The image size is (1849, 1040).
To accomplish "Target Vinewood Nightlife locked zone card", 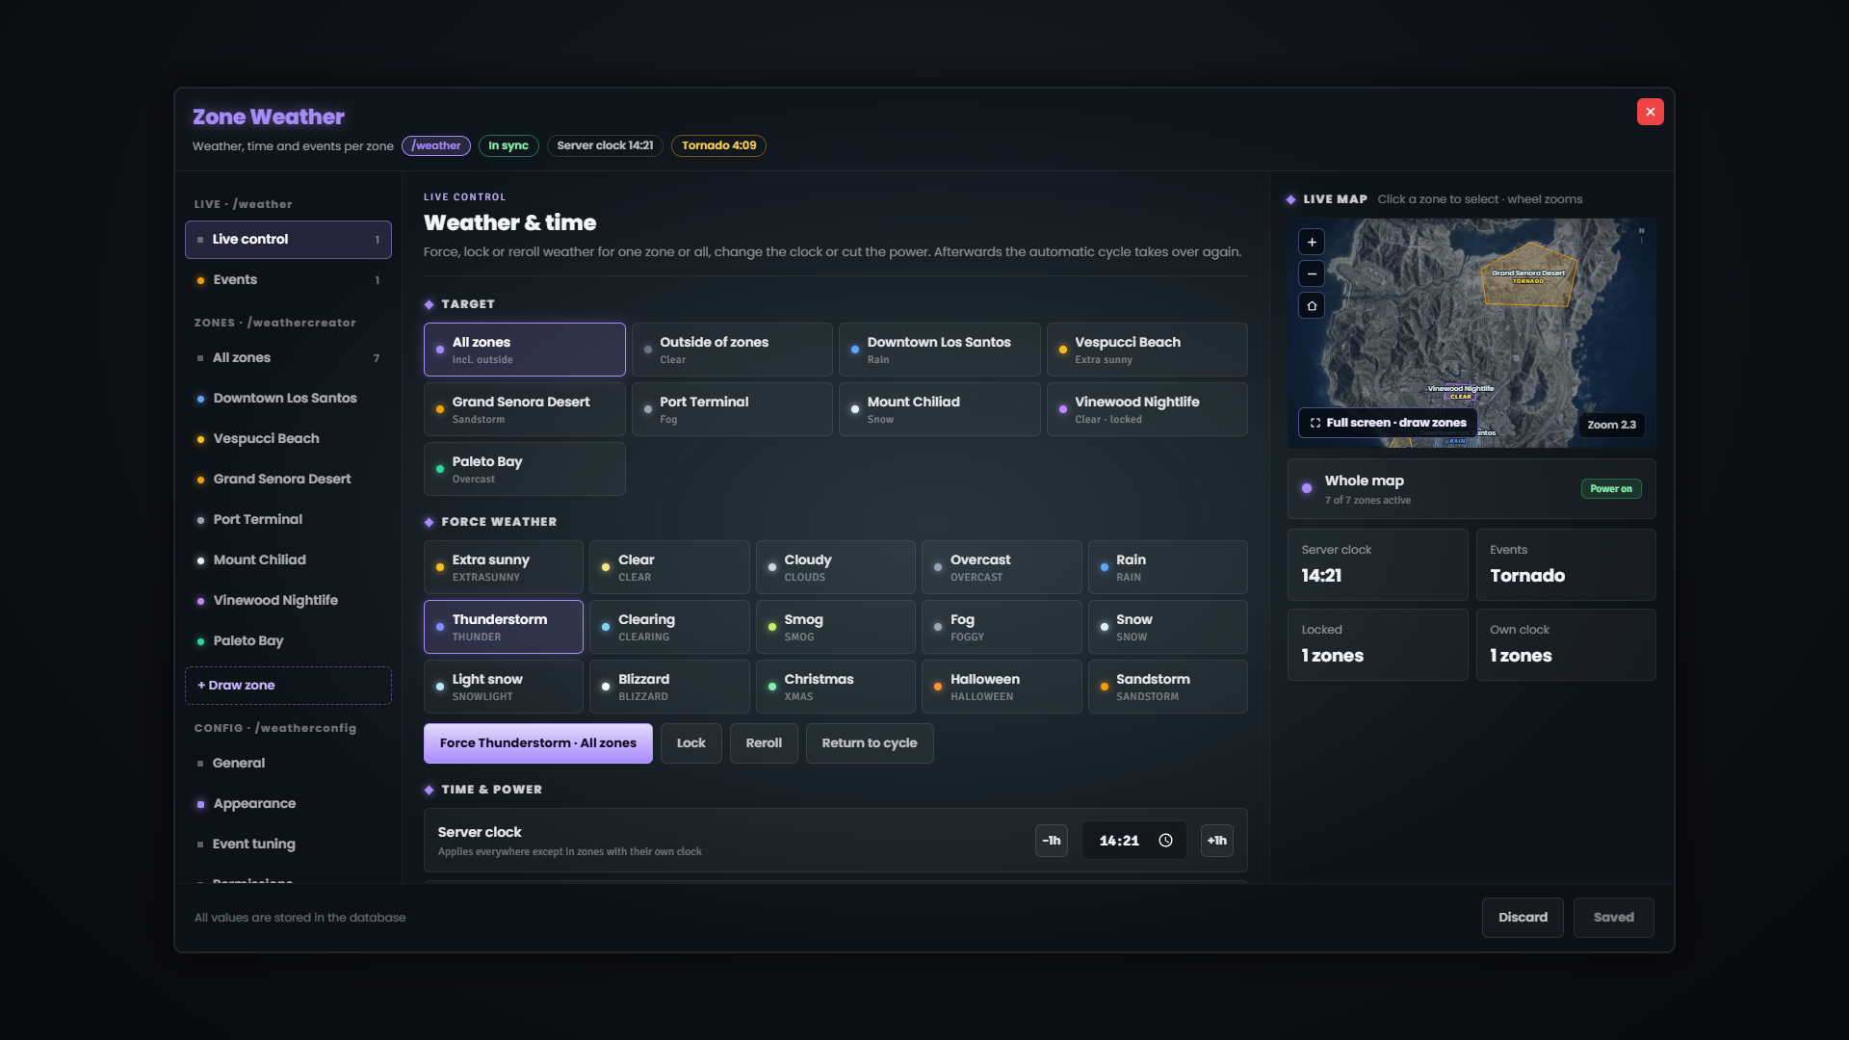I will point(1147,409).
